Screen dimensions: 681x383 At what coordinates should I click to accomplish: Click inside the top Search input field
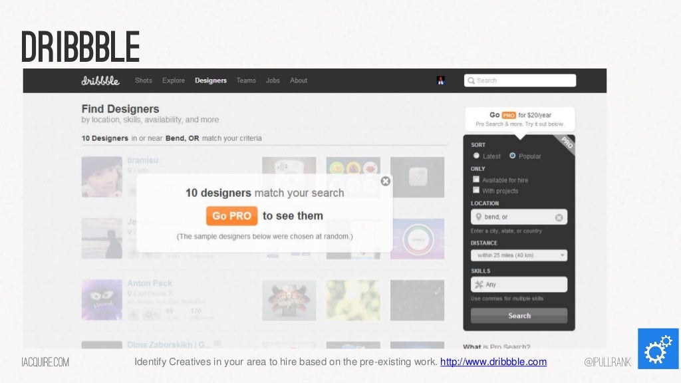coord(520,80)
